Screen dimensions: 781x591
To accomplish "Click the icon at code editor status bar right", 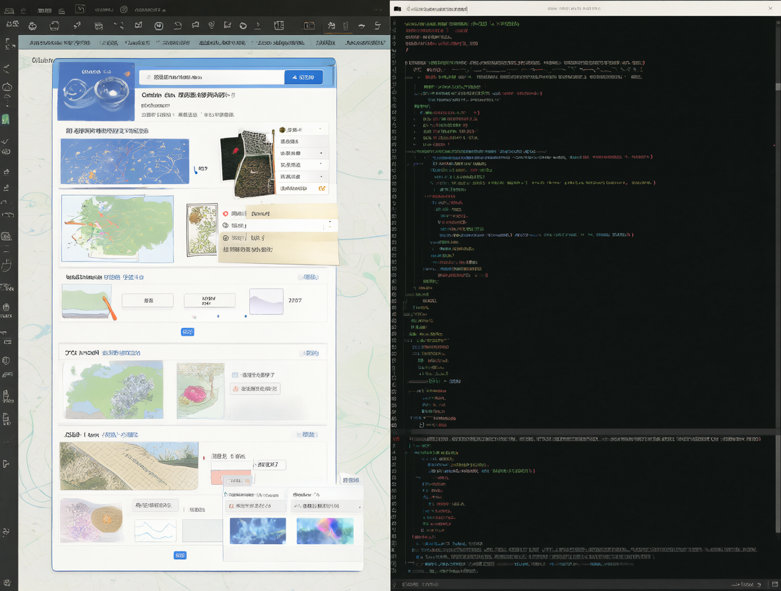I will 774,584.
